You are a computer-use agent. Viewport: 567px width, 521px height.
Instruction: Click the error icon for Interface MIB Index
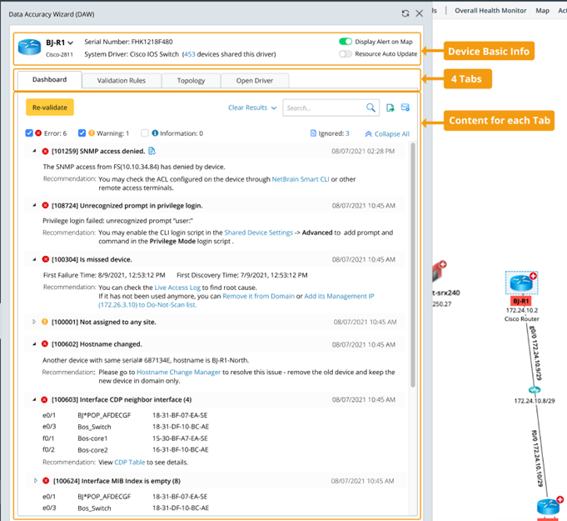(x=46, y=481)
